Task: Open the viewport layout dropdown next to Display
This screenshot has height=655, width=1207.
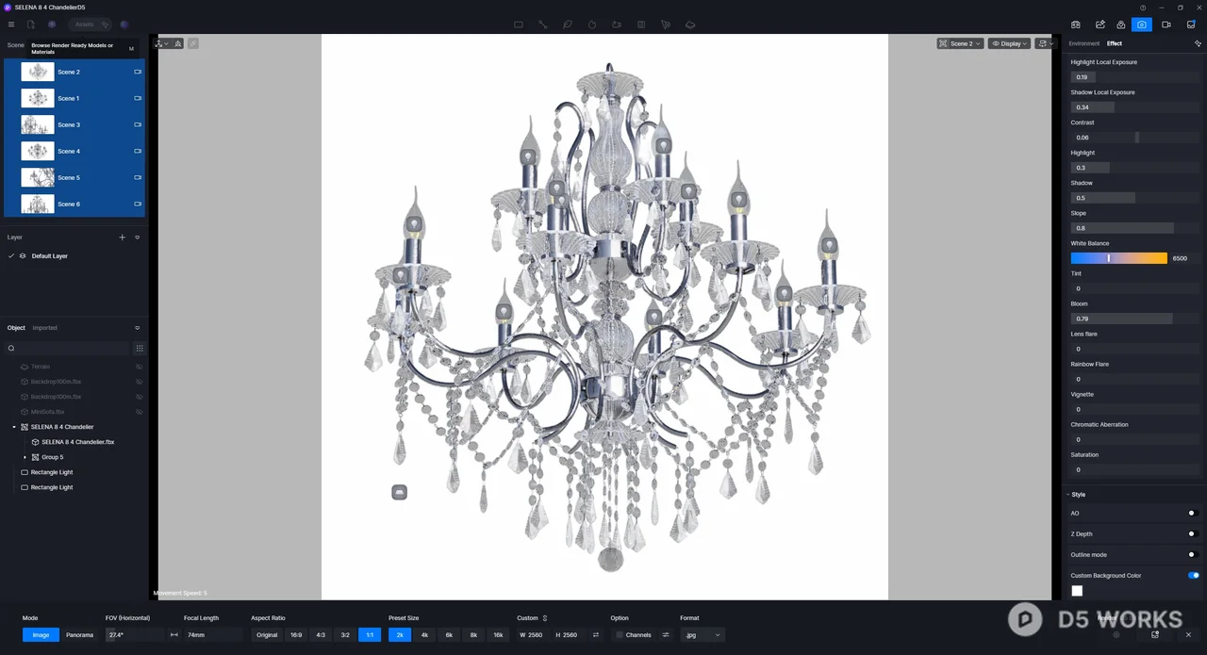Action: (x=1045, y=43)
